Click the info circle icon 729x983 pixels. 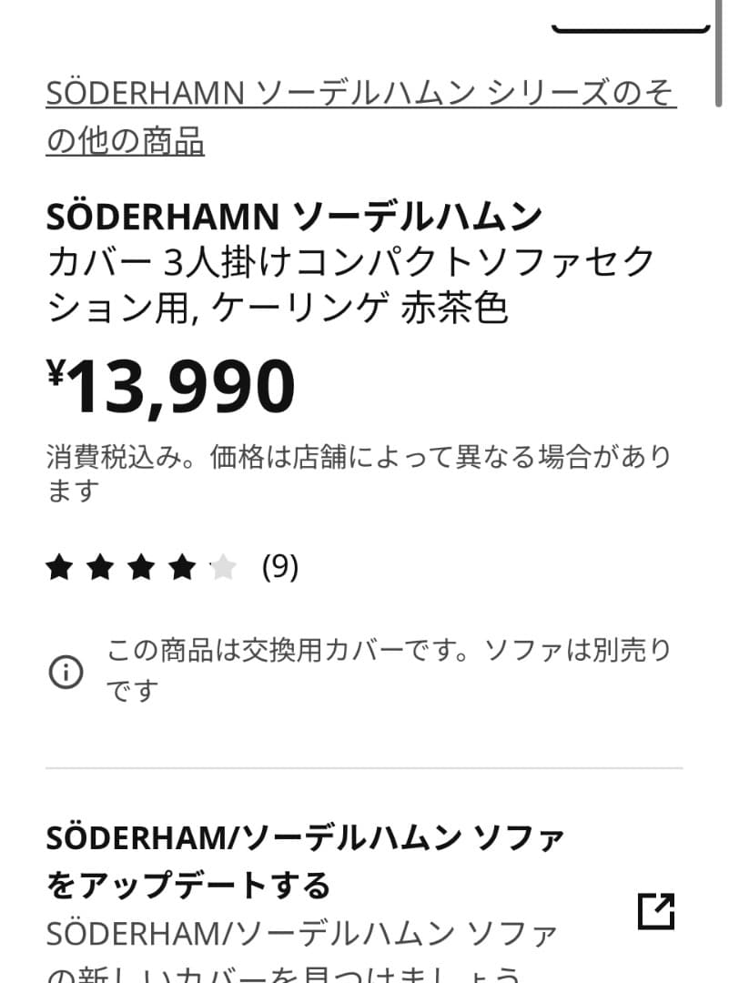[x=66, y=673]
